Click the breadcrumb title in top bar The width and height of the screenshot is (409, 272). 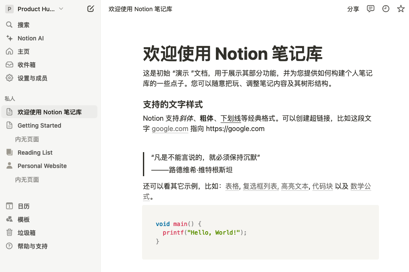click(x=140, y=9)
